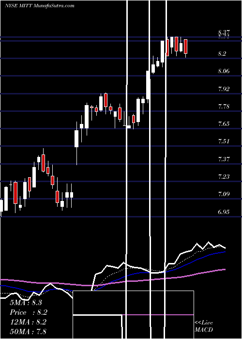Select the 7.51 price axis label

224,141
